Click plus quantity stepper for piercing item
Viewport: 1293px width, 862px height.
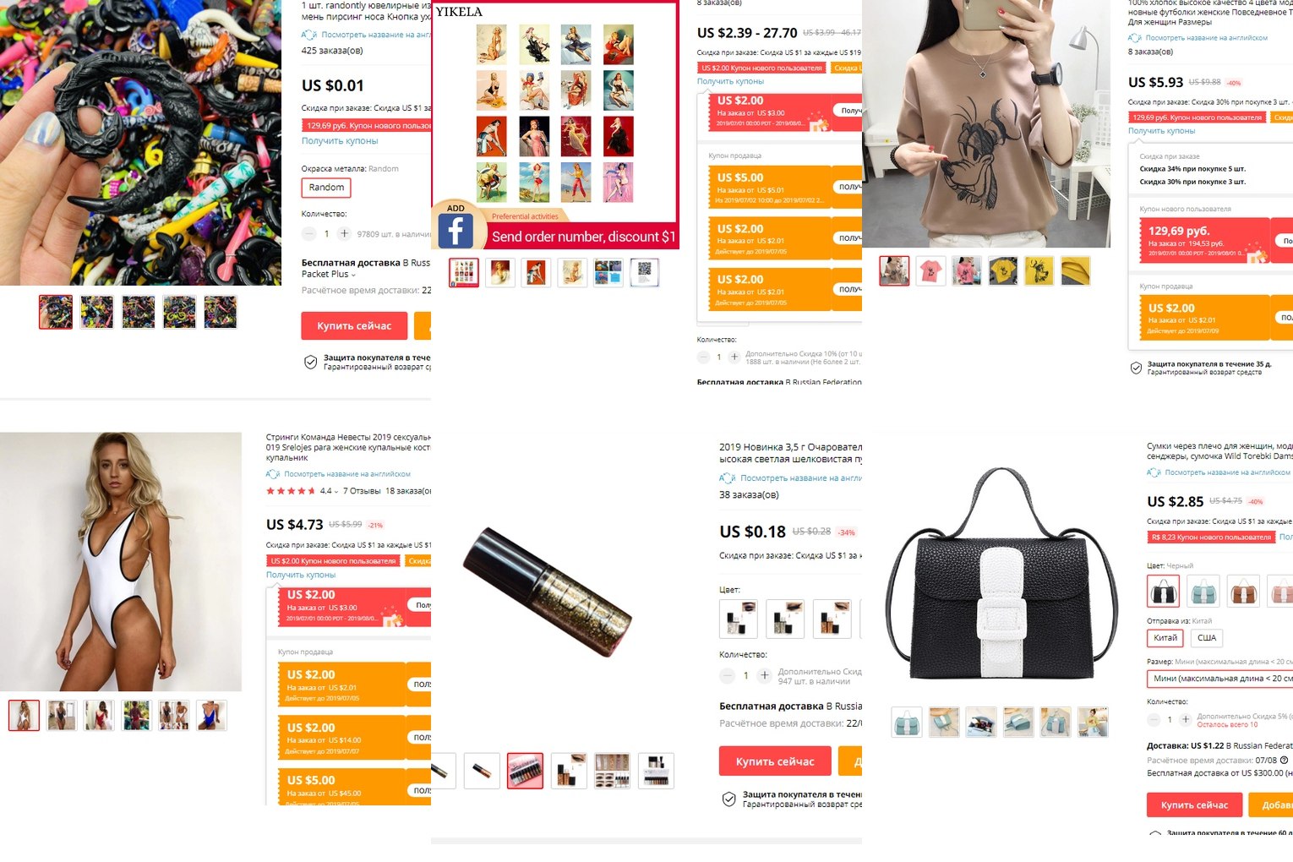[344, 233]
